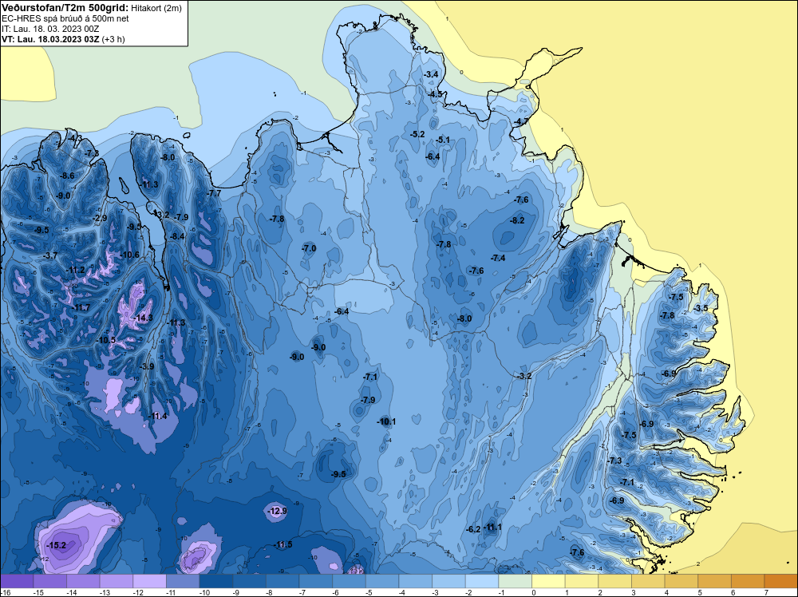Image resolution: width=798 pixels, height=597 pixels.
Task: Click the -4.7 temperature value
Action: pyautogui.click(x=520, y=121)
